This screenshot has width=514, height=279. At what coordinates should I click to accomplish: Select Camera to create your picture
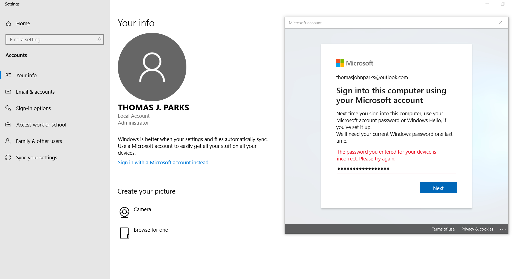click(142, 209)
